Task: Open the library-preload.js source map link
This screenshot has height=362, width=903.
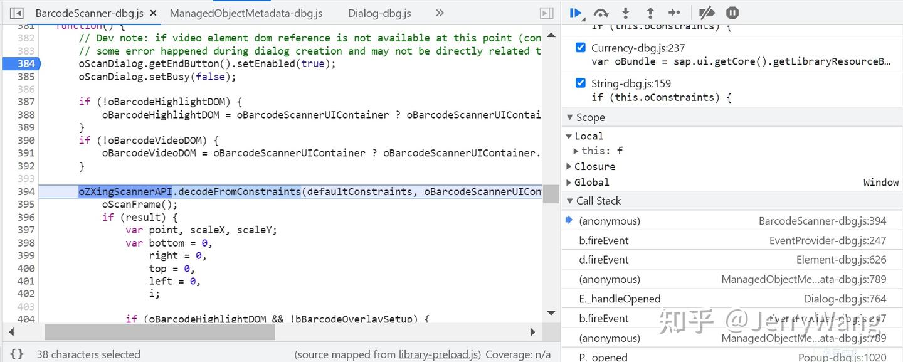Action: pos(439,354)
